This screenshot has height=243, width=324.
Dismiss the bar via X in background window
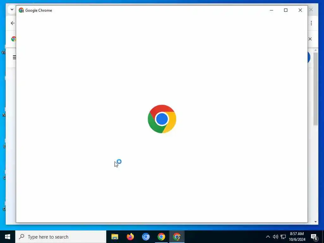pos(310,39)
